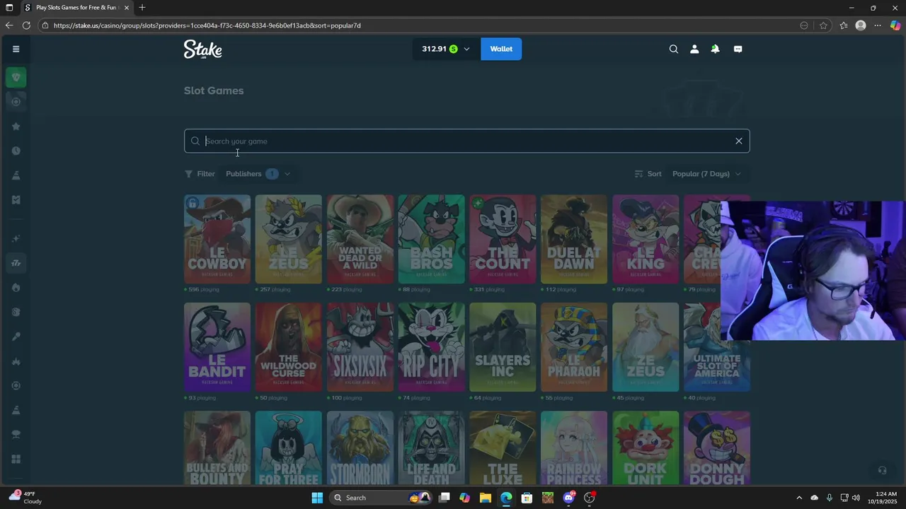Open Wanted Dead or a Wild game
906x509 pixels.
click(360, 239)
